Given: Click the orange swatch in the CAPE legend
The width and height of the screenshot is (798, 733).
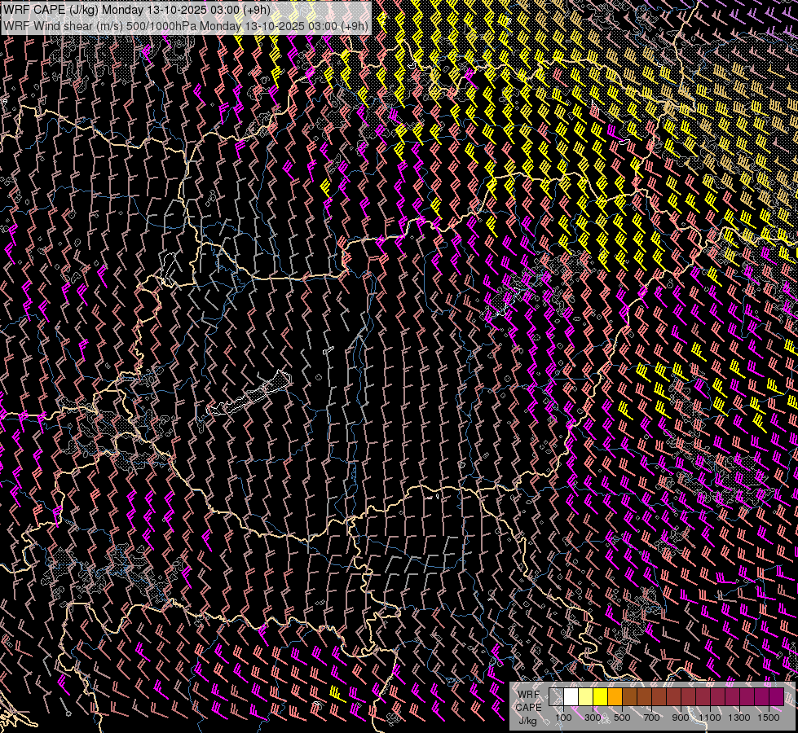Looking at the screenshot, I should tap(615, 697).
